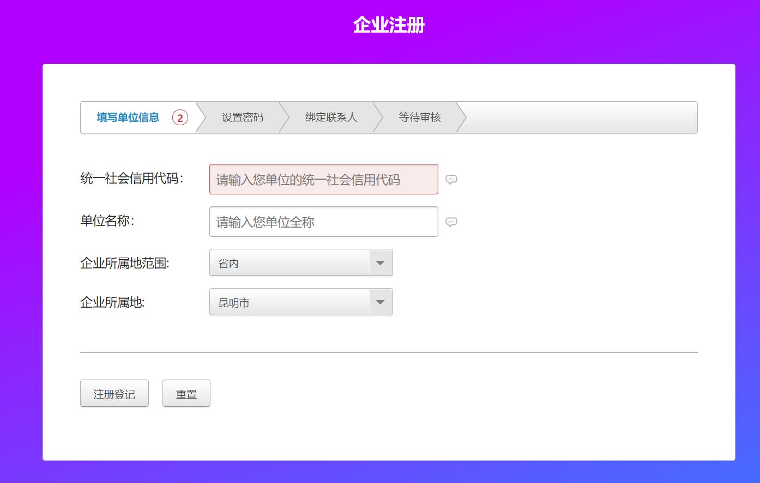This screenshot has width=760, height=483.
Task: Click the 单位名称 field label
Action: click(107, 221)
